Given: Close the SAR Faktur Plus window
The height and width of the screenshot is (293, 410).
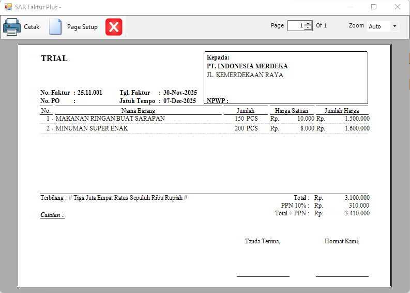Looking at the screenshot, I should point(397,7).
